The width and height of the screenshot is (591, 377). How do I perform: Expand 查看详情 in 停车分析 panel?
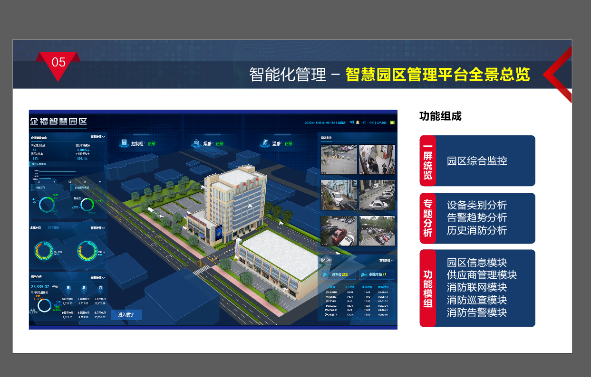387,261
